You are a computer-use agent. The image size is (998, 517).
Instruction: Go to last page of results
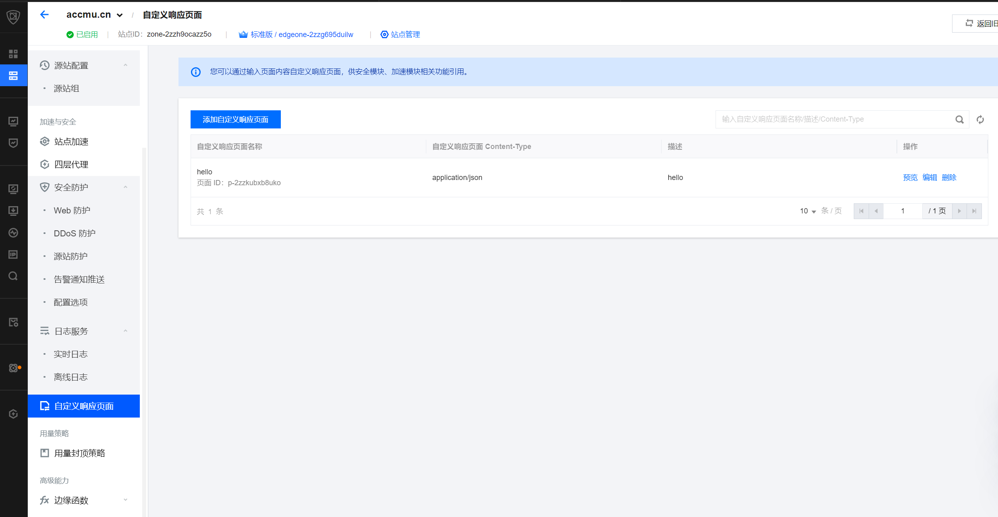(974, 211)
